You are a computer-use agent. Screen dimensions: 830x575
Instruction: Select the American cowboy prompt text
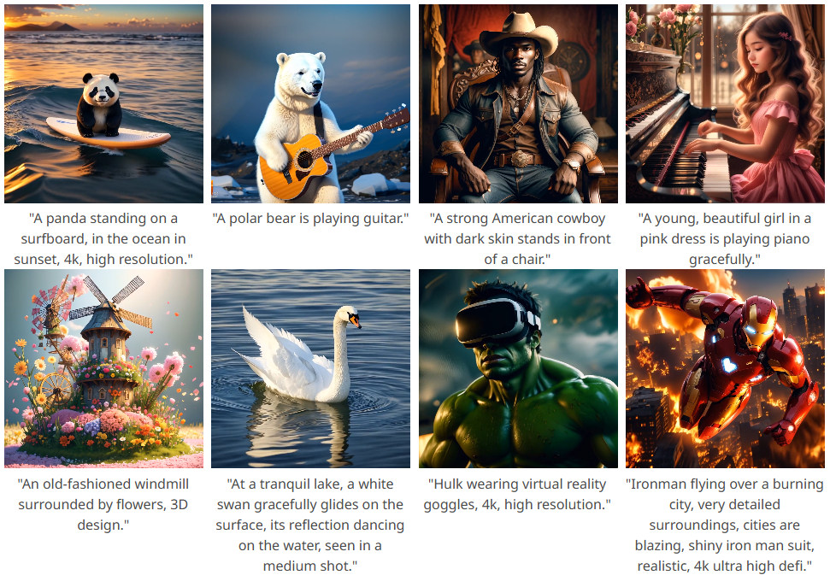(x=518, y=238)
